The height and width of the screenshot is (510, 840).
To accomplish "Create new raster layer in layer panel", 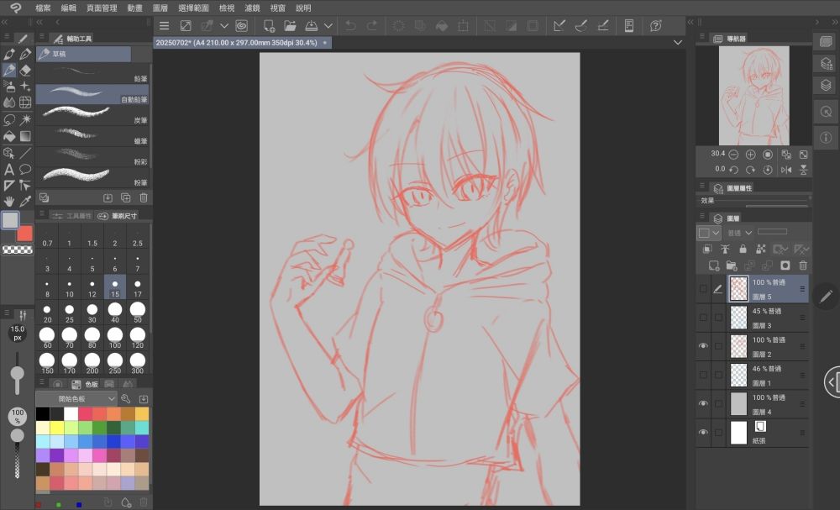I will pyautogui.click(x=713, y=266).
